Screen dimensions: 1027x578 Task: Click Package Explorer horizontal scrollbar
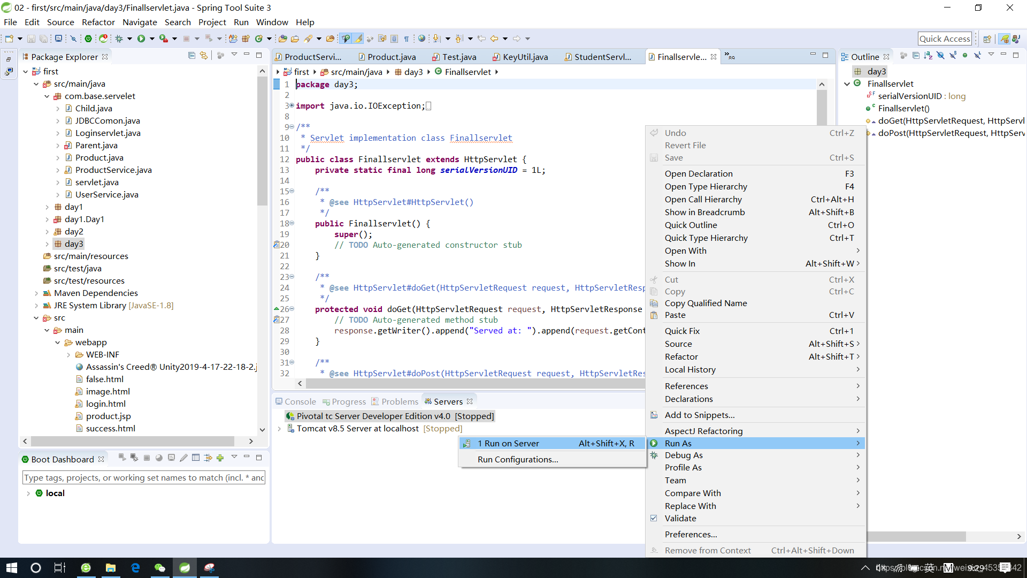pos(133,441)
